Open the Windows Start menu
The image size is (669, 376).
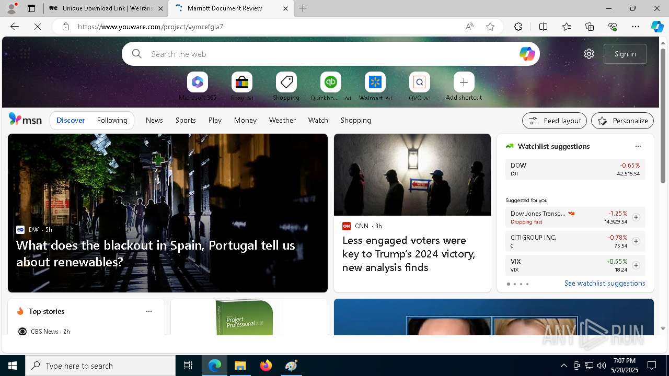13,366
